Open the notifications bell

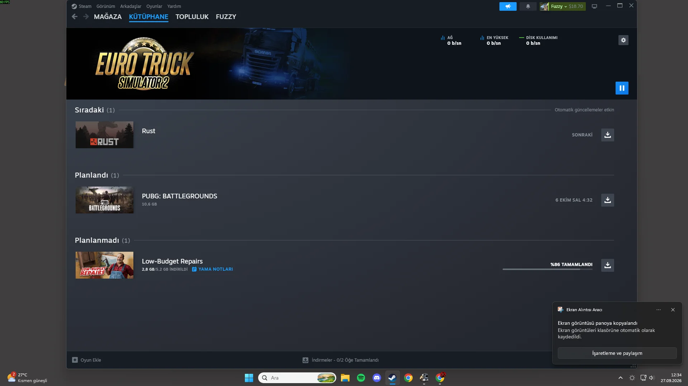pyautogui.click(x=528, y=6)
